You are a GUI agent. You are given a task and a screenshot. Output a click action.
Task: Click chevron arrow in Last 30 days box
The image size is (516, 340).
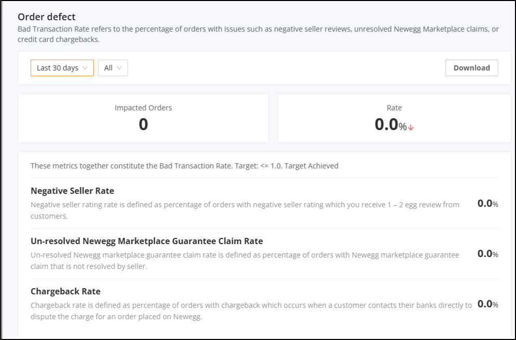click(85, 68)
